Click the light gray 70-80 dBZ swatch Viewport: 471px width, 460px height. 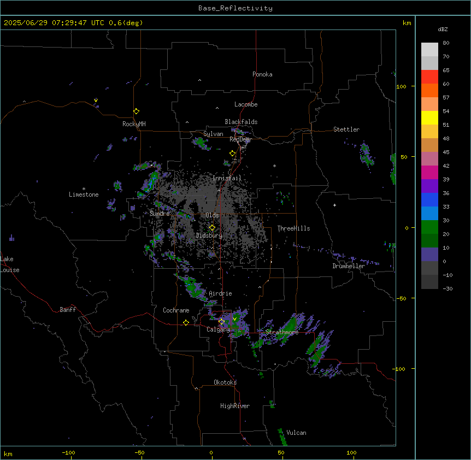[429, 50]
